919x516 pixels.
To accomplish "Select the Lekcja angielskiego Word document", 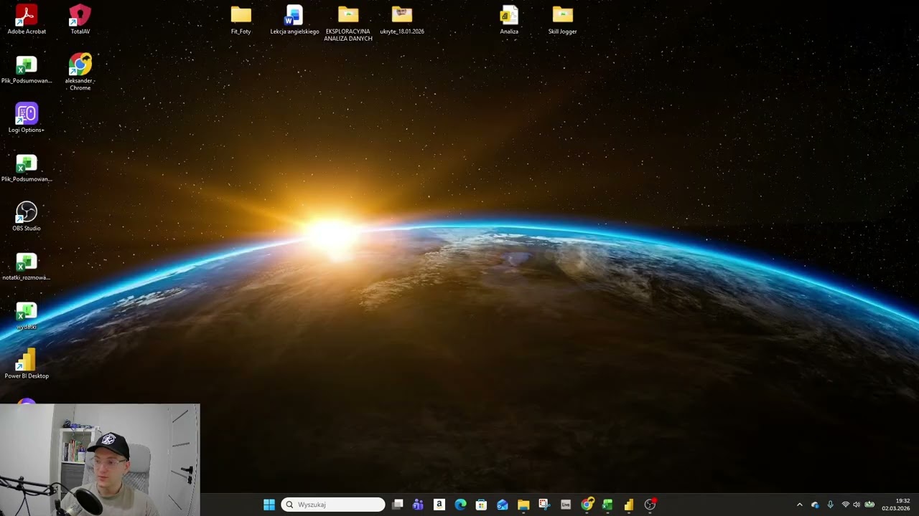I will click(294, 19).
